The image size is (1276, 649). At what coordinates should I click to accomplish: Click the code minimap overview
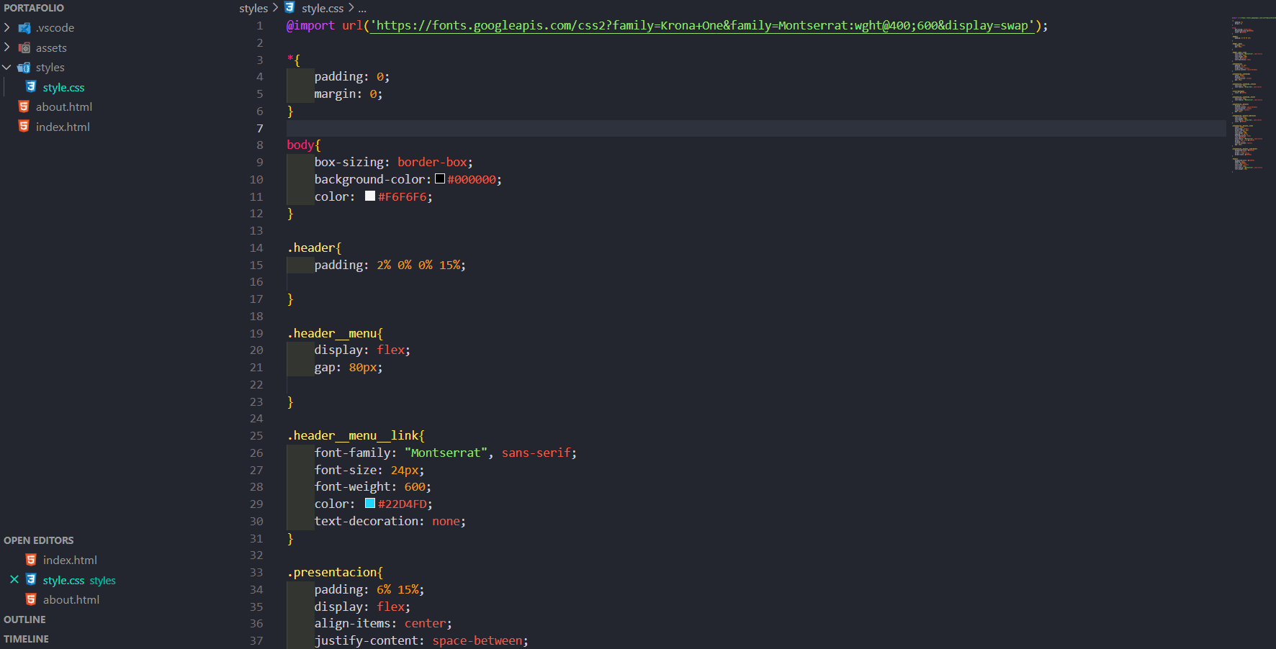1251,94
